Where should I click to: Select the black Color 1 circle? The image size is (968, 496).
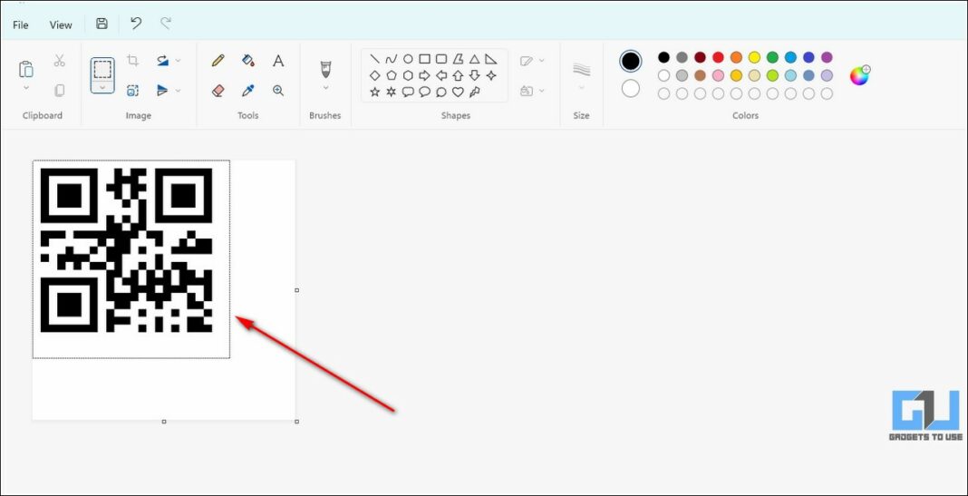click(631, 61)
